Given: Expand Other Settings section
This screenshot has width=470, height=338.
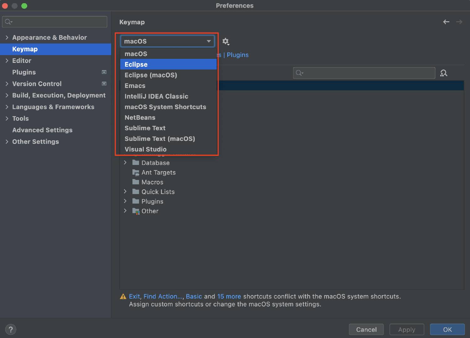Looking at the screenshot, I should coord(7,142).
